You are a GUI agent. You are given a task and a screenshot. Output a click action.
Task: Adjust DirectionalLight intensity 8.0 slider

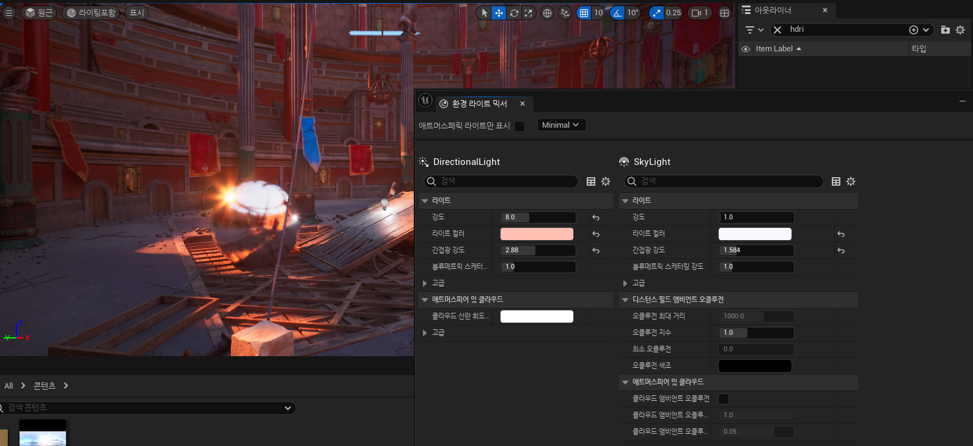(538, 218)
